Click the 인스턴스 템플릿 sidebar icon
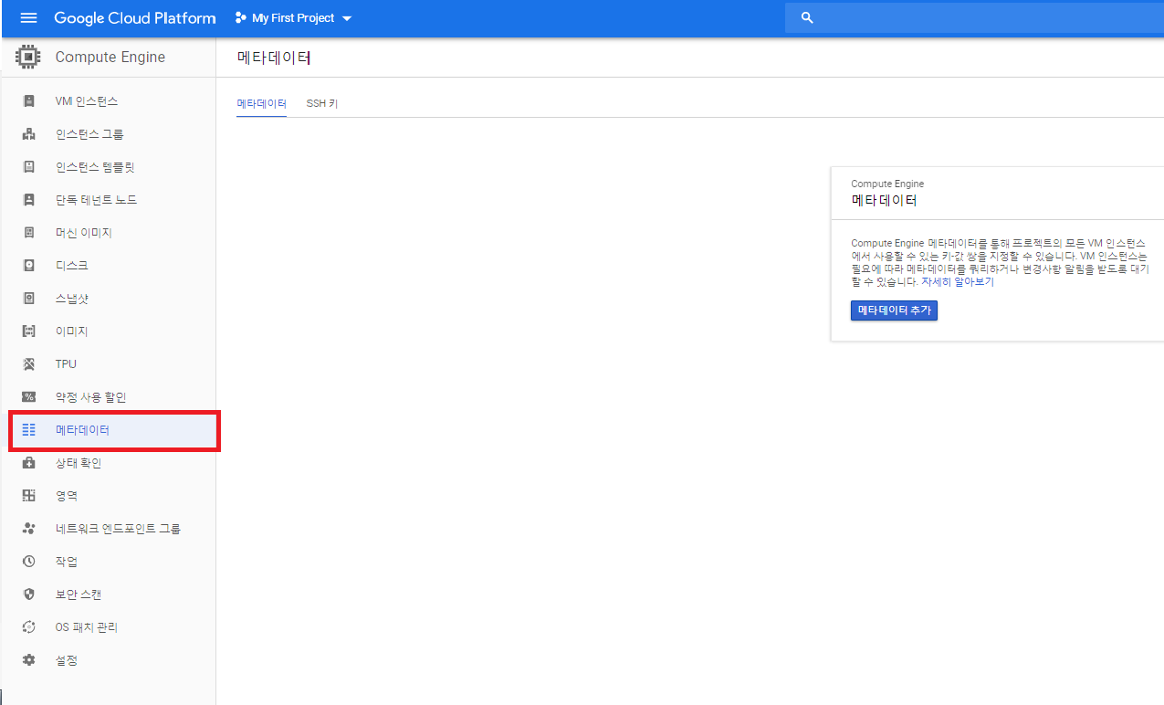This screenshot has height=705, width=1164. point(28,167)
